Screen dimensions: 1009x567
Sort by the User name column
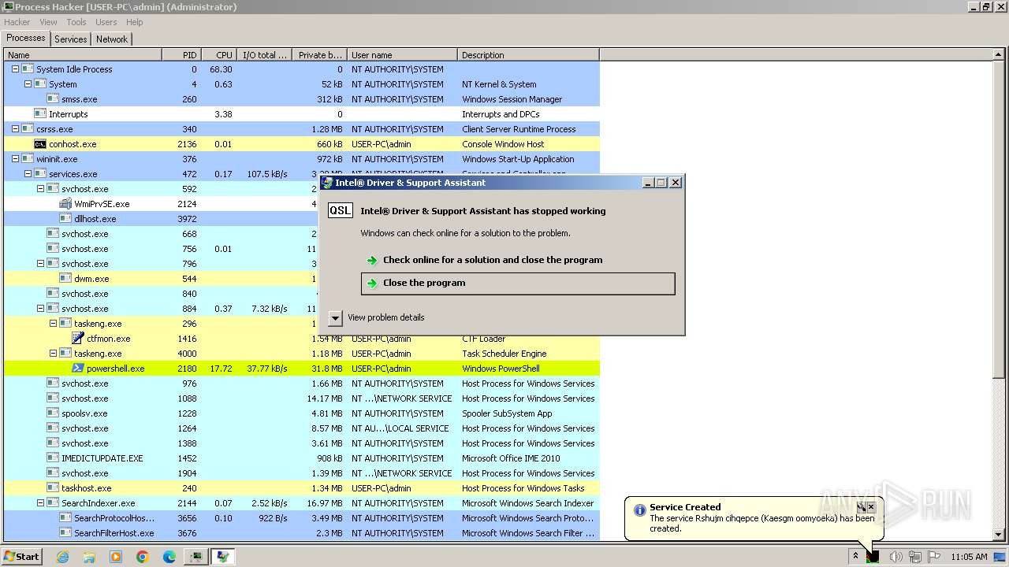403,55
